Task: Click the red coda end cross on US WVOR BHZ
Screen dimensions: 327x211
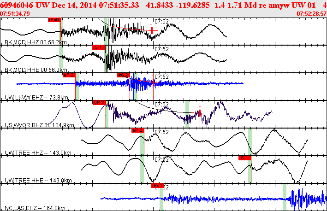Action: [x=200, y=113]
